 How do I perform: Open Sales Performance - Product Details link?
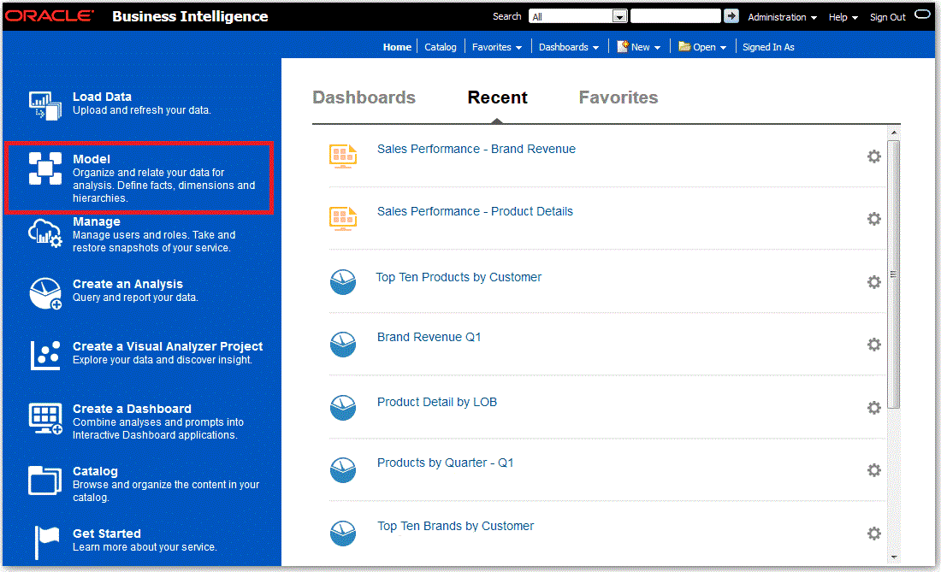point(475,212)
